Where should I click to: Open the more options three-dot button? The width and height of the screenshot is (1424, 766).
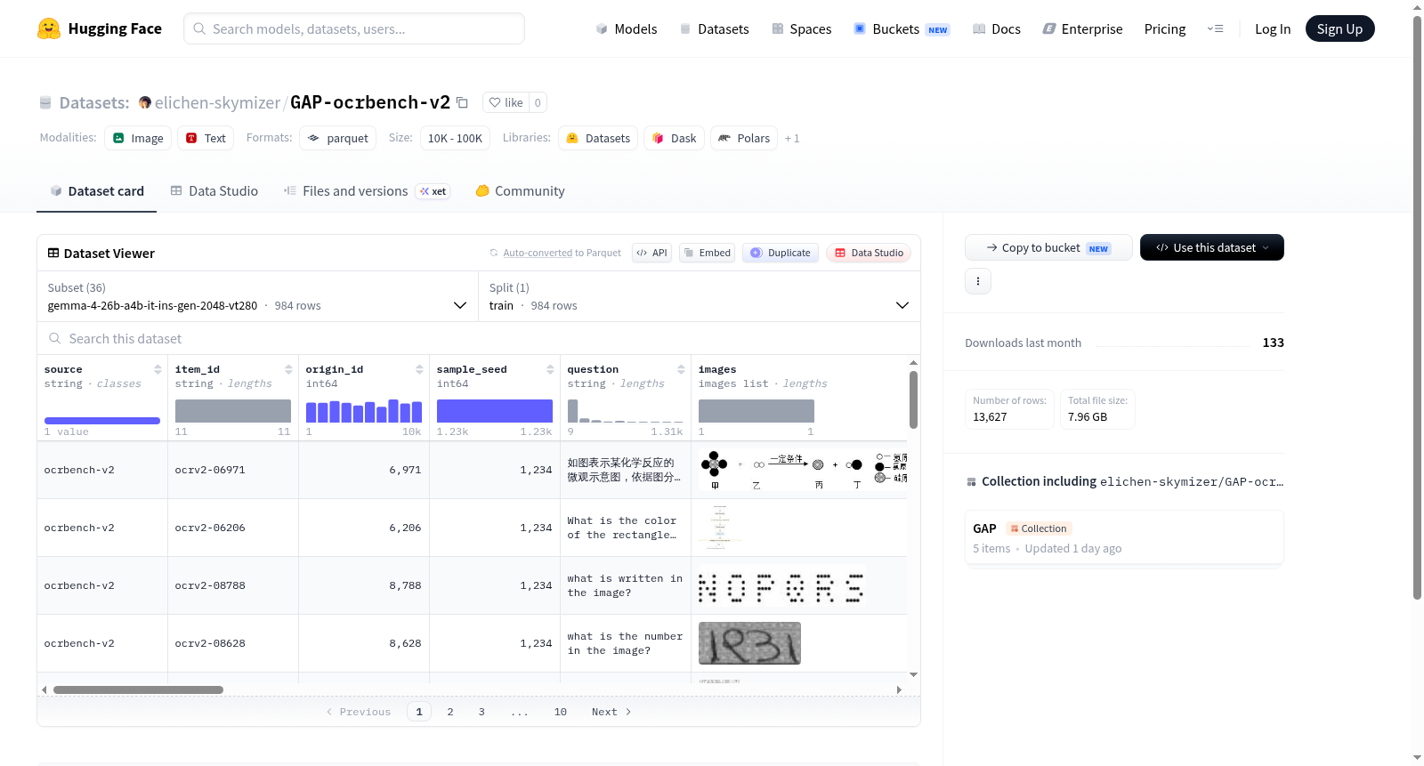tap(978, 281)
